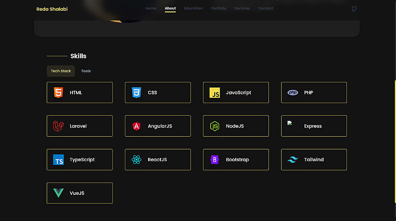Click the Skills section heading
The height and width of the screenshot is (221, 396).
[78, 56]
